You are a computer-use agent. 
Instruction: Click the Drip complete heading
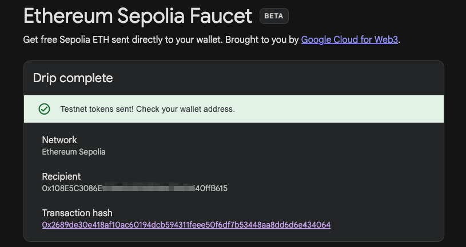point(73,78)
